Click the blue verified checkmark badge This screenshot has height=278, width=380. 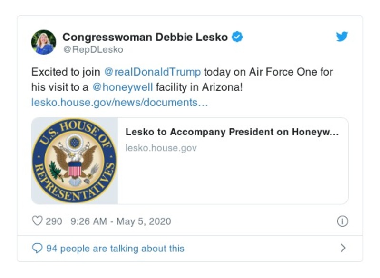click(x=237, y=37)
